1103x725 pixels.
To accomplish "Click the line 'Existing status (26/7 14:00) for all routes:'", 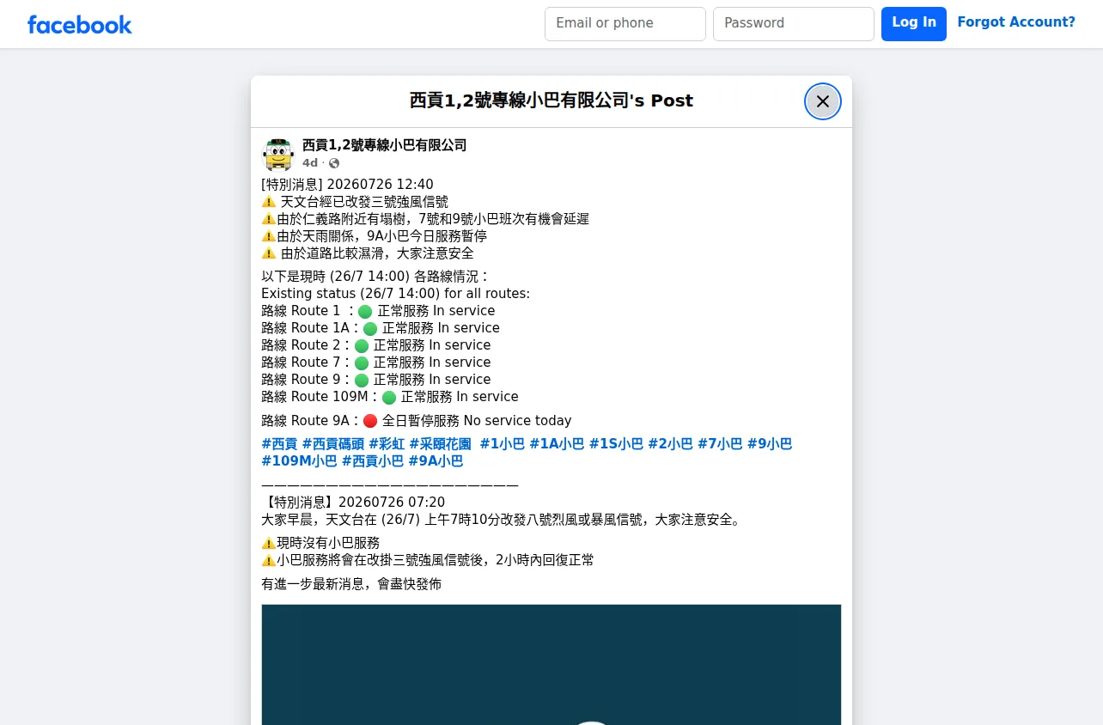I will pos(396,294).
